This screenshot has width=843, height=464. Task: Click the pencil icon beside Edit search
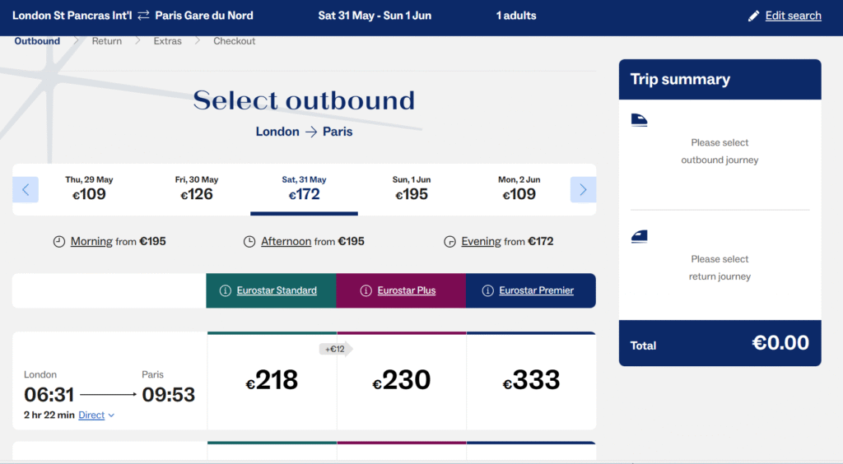click(753, 16)
